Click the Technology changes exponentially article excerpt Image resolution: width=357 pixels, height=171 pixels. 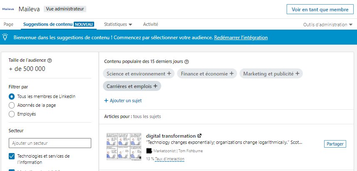(x=224, y=143)
